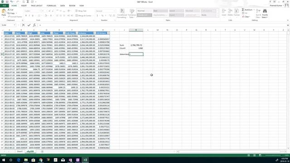The height and width of the screenshot is (163, 290).
Task: Open OneNote from taskbar
Action: pos(77,160)
